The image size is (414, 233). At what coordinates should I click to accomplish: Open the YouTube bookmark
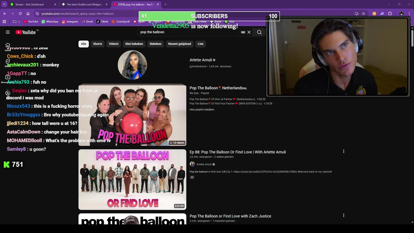click(31, 22)
